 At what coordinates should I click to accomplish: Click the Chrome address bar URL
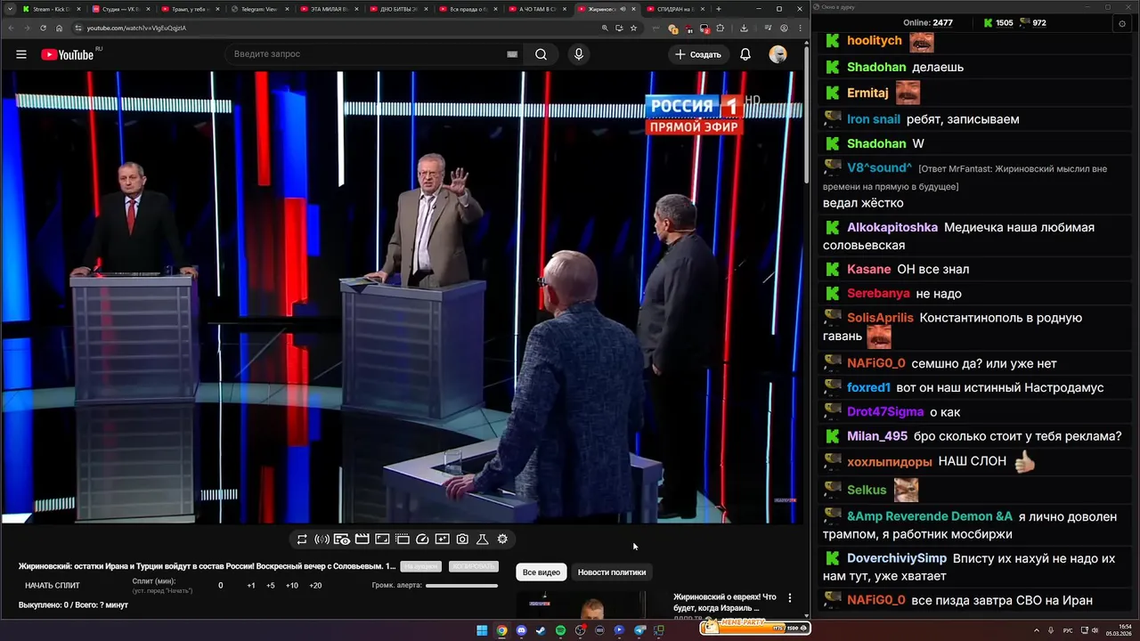click(136, 28)
